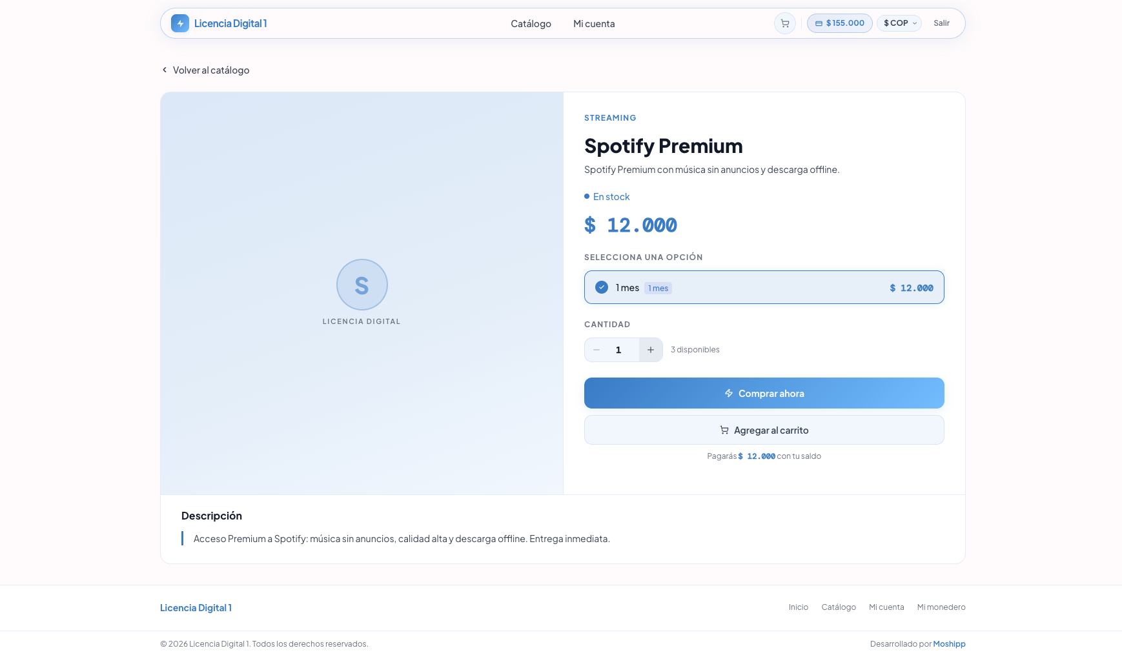Click Agregar al carrito button
Image resolution: width=1122 pixels, height=657 pixels.
tap(764, 430)
